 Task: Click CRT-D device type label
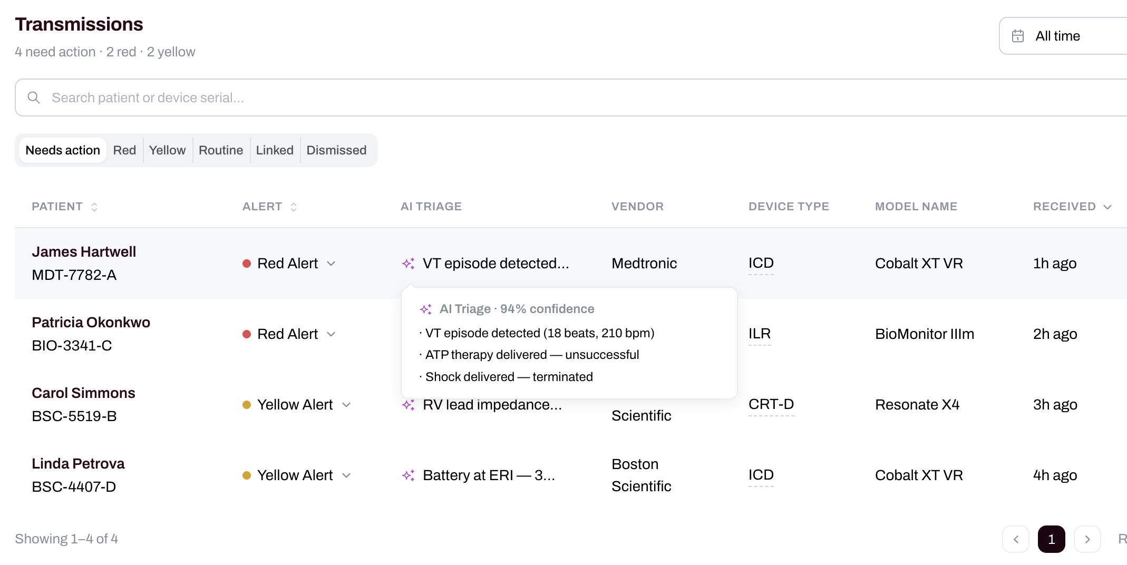tap(771, 404)
